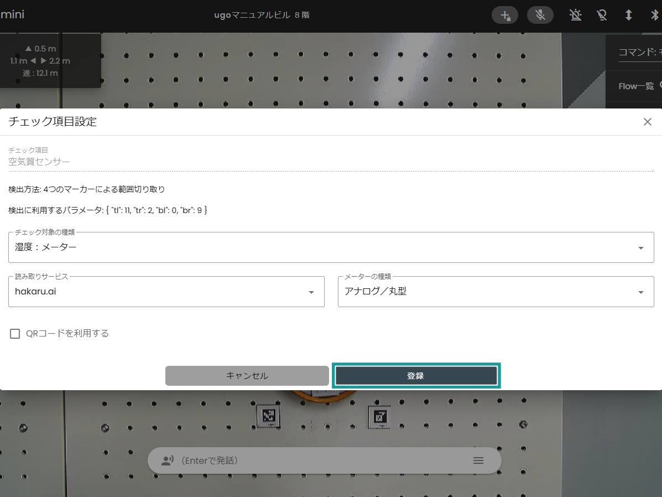Click the Bluetooth status icon
This screenshot has height=497, width=662.
(655, 15)
